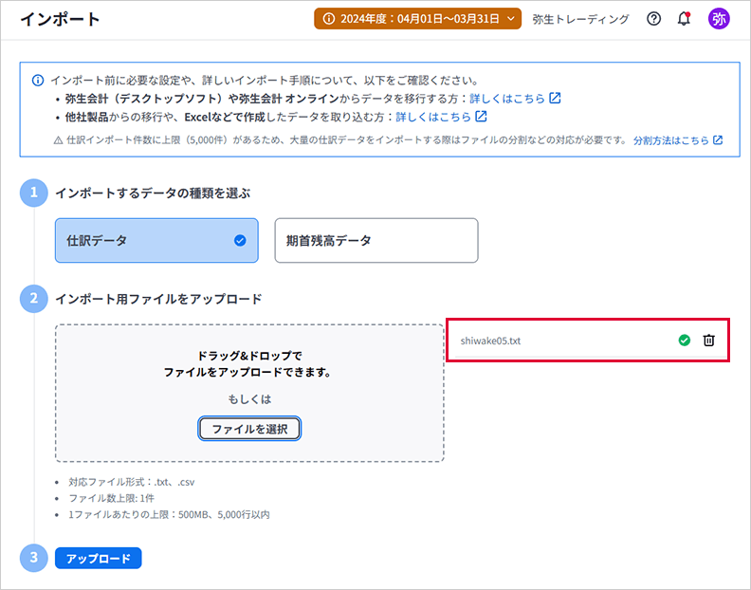Click checkmark on 仕訳データ option
Screen dimensions: 751x590
tap(240, 241)
